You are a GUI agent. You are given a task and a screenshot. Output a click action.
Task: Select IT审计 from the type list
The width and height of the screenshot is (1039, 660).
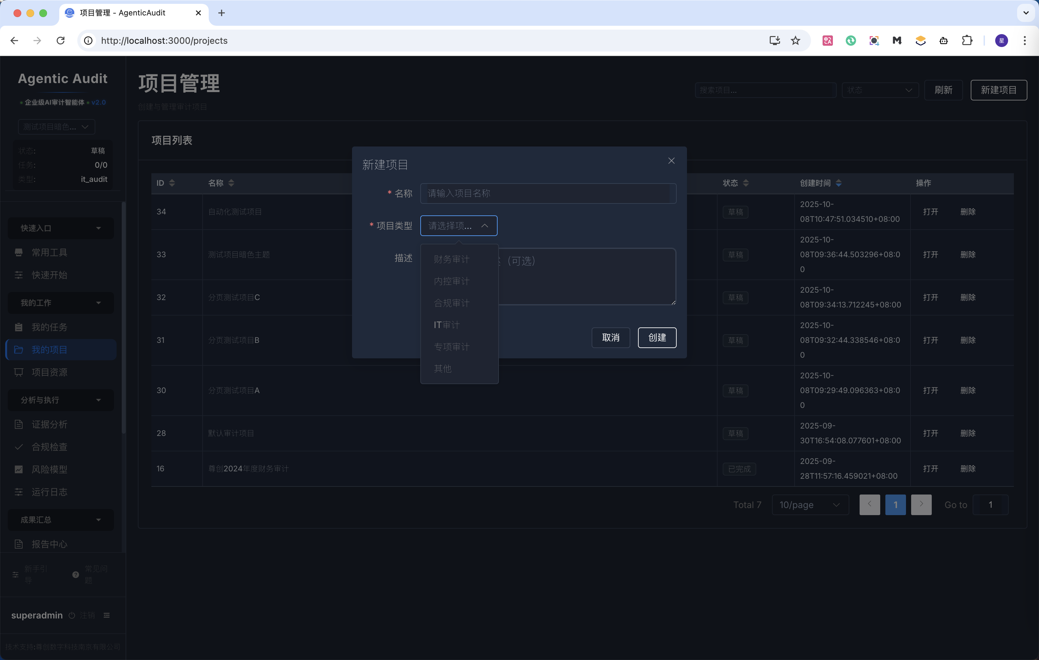click(x=447, y=325)
